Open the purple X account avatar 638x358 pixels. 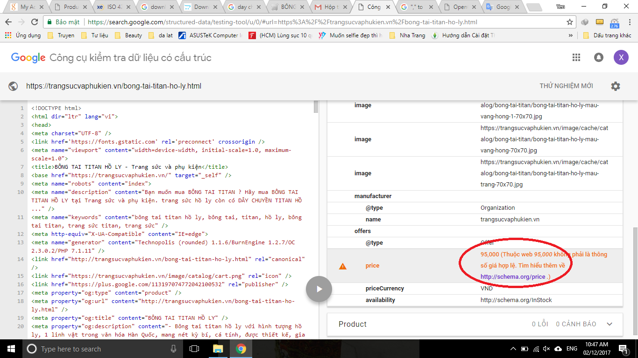621,57
